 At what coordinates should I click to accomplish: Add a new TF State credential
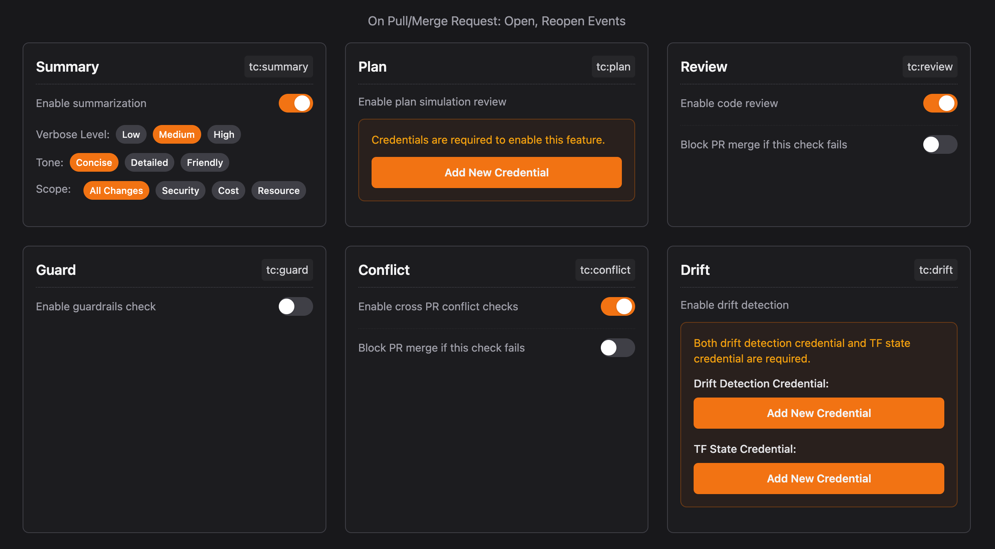point(818,479)
